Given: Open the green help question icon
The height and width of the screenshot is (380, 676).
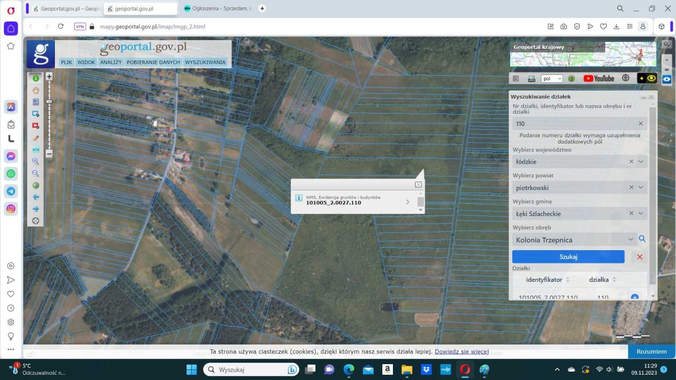Looking at the screenshot, I should [571, 78].
